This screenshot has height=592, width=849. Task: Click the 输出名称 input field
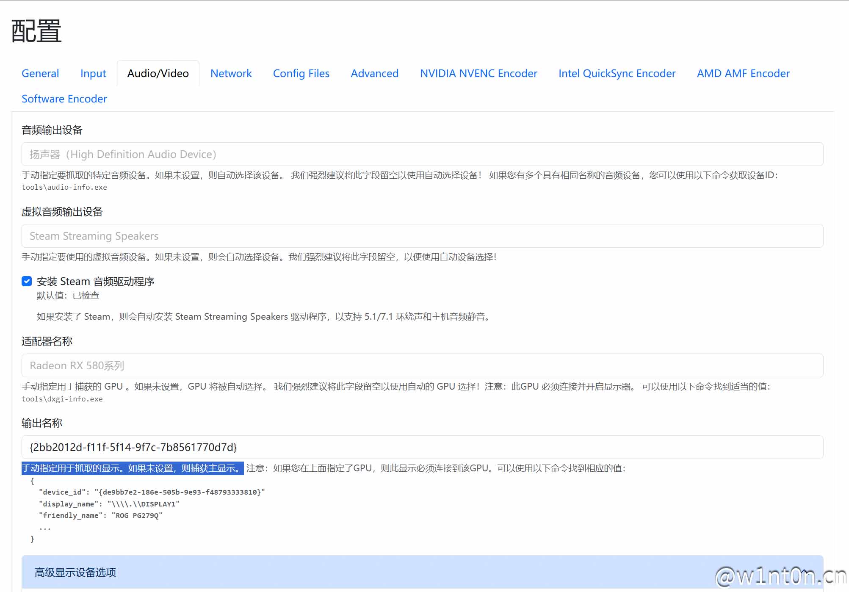pos(422,447)
